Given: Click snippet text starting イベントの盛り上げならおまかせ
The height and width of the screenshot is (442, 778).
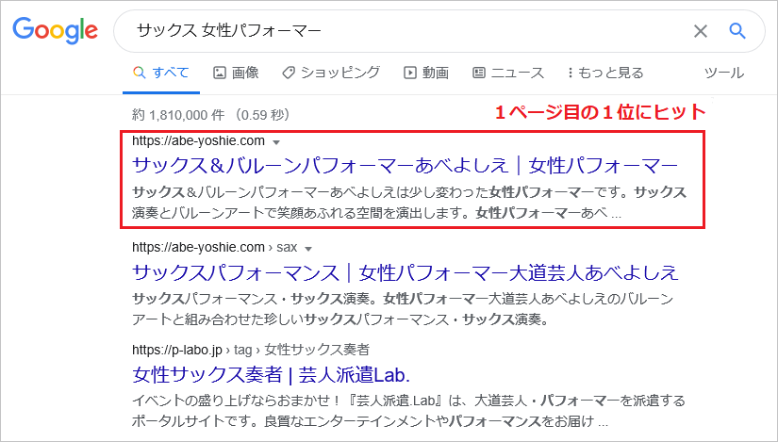Looking at the screenshot, I should point(408,411).
